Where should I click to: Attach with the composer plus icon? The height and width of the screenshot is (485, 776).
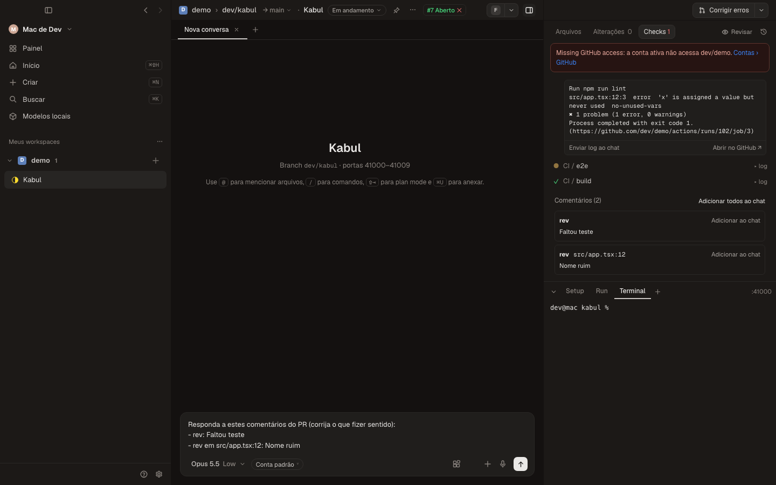point(488,464)
